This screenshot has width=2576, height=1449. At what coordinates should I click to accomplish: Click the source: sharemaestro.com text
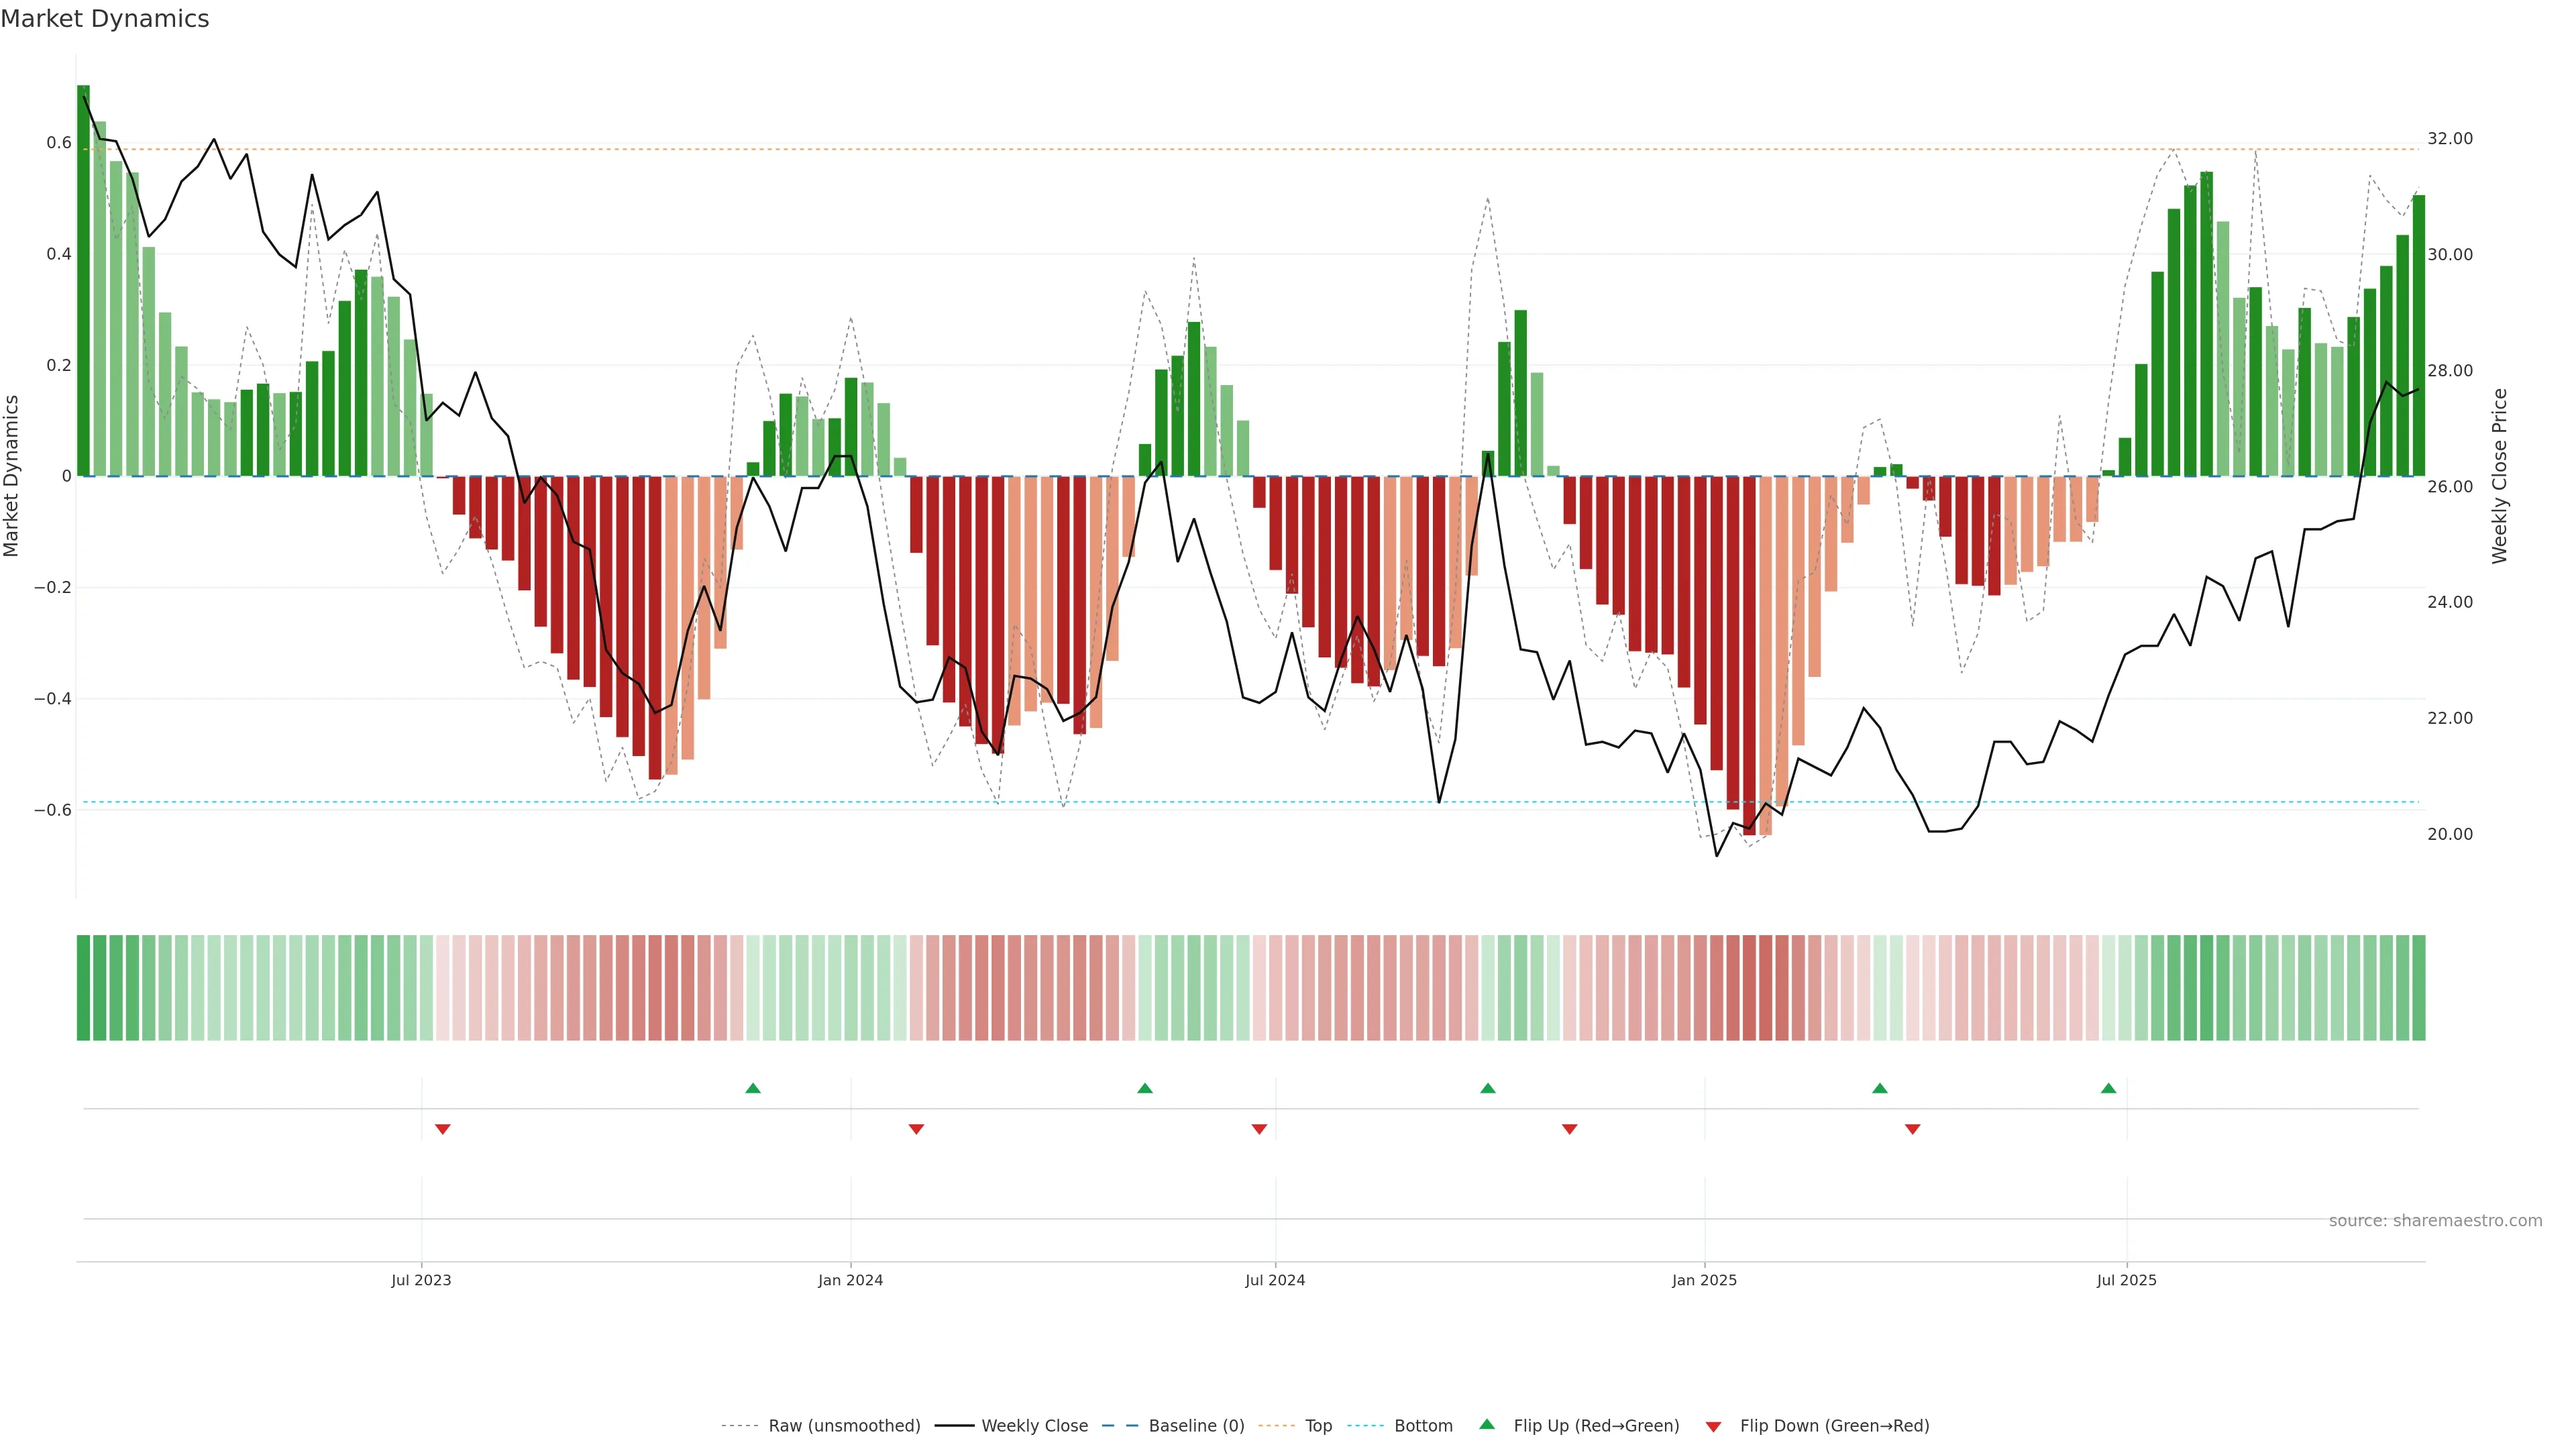(2435, 1221)
